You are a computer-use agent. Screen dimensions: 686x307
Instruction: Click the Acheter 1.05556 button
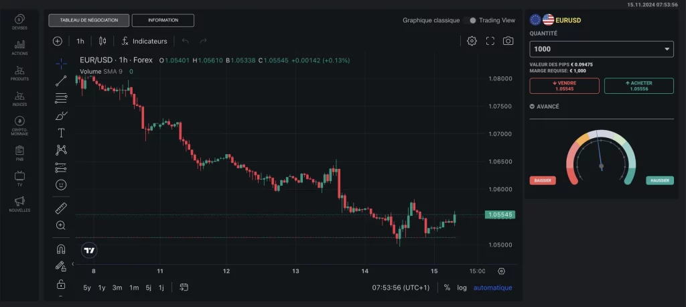(x=638, y=86)
